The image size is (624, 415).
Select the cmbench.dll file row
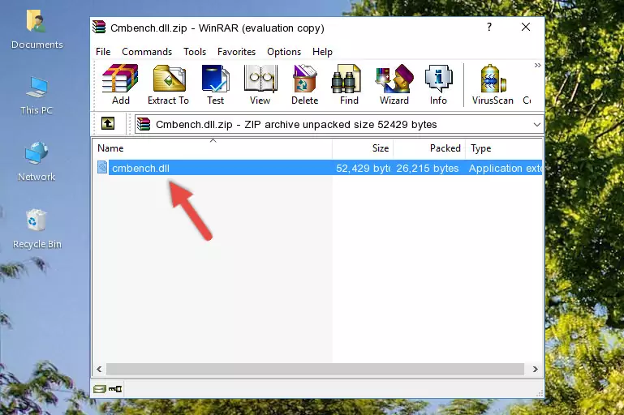(319, 168)
